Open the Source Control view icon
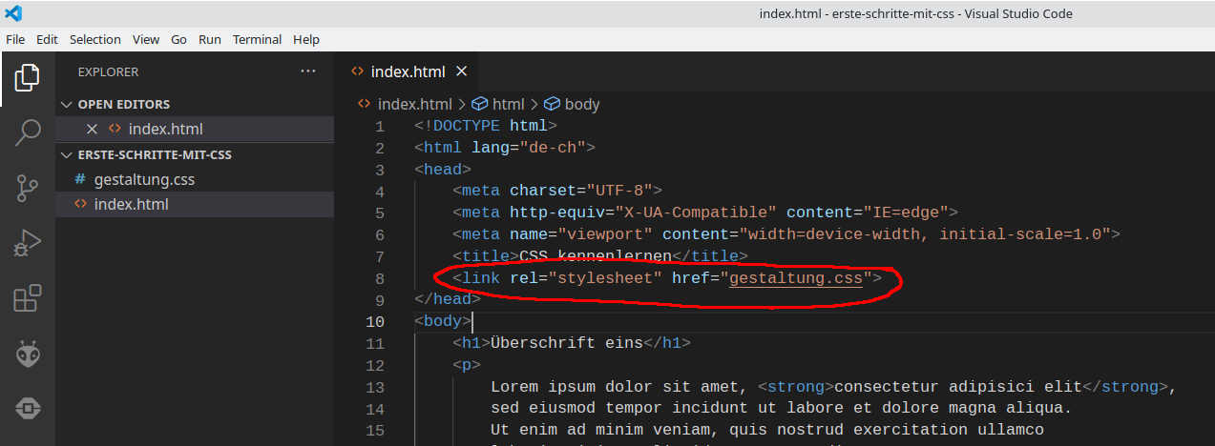Image resolution: width=1215 pixels, height=446 pixels. point(28,189)
